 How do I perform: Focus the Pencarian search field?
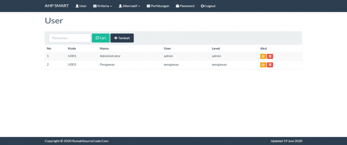[70, 38]
